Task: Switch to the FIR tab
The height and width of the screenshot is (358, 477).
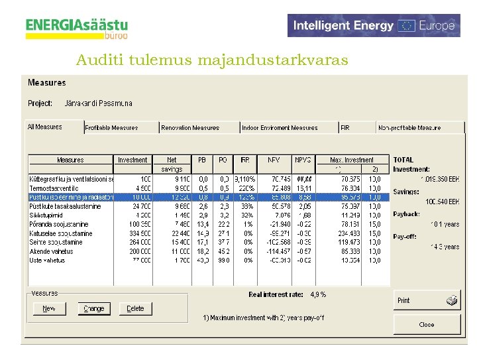Action: 358,127
